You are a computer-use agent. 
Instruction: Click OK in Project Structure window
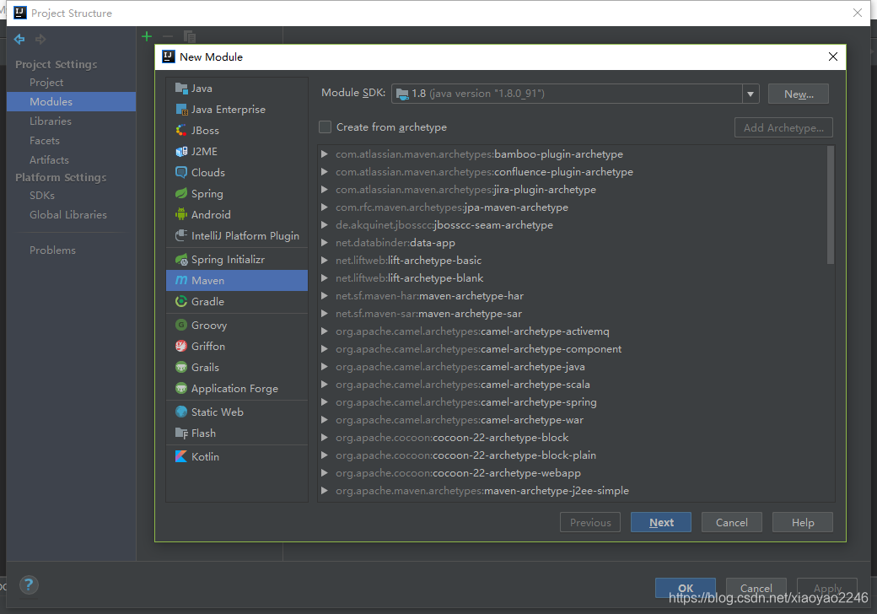(x=686, y=588)
